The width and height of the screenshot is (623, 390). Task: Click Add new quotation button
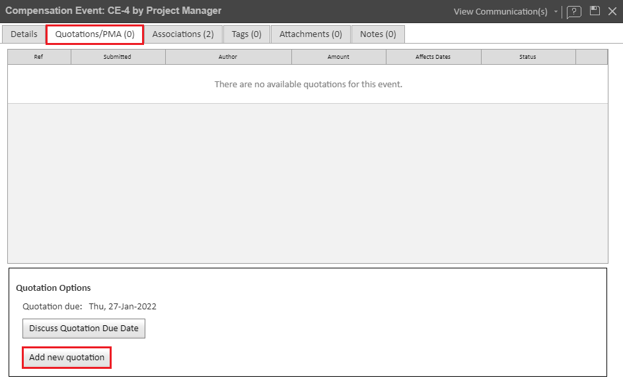click(x=67, y=358)
